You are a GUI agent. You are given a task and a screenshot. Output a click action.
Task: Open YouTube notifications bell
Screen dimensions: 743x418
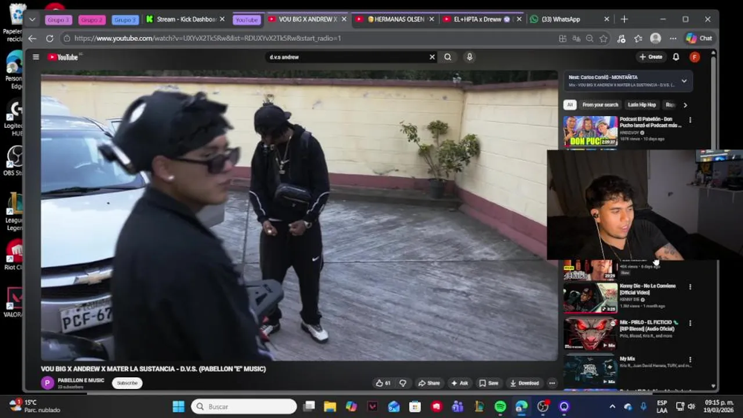click(x=676, y=57)
